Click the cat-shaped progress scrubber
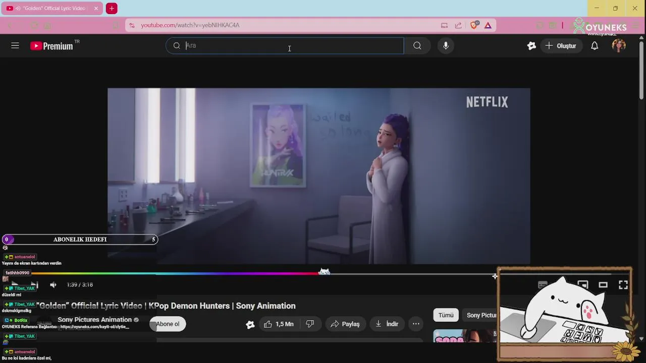Screen dimensions: 646x363 pos(325,272)
